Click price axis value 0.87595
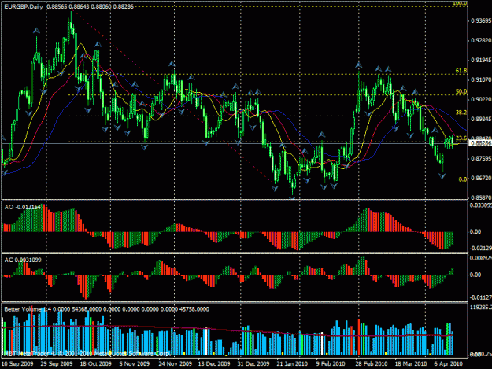The height and width of the screenshot is (369, 492). click(481, 159)
